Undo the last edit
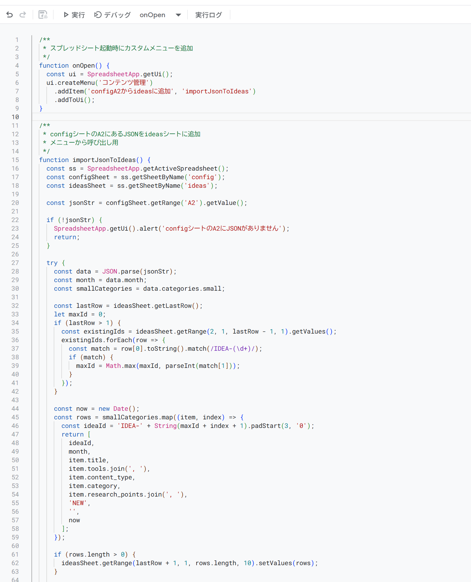Image resolution: width=471 pixels, height=582 pixels. 10,15
